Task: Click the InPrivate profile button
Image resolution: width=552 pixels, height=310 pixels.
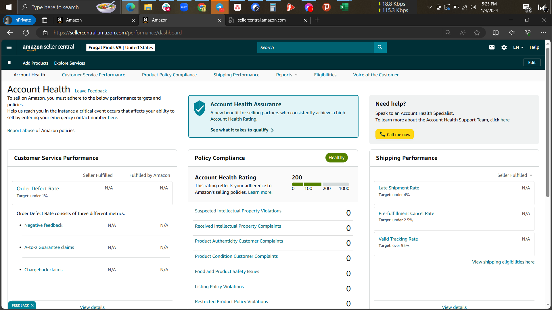Action: coord(19,20)
